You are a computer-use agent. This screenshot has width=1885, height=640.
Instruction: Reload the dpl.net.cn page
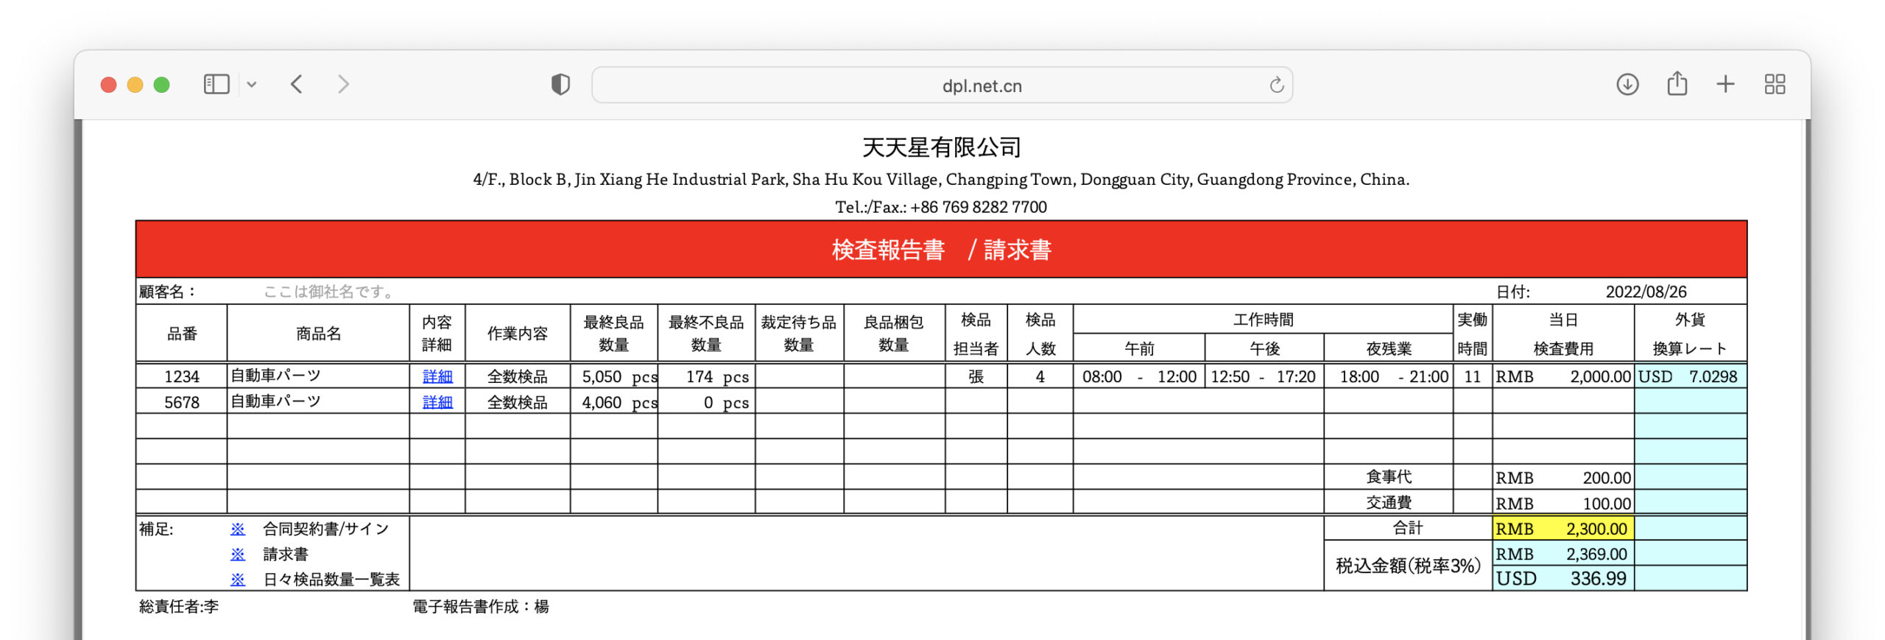tap(1276, 85)
